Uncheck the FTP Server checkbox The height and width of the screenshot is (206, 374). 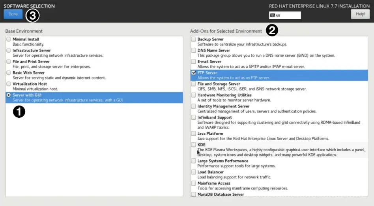click(193, 72)
